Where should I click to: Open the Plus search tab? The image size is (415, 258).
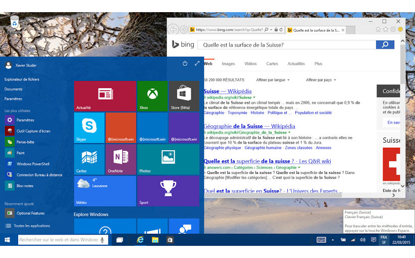[318, 64]
